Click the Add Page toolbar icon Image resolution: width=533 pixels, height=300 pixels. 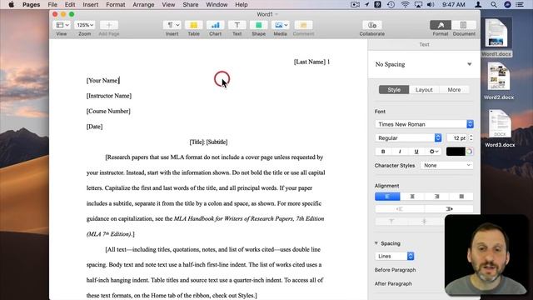tap(109, 25)
